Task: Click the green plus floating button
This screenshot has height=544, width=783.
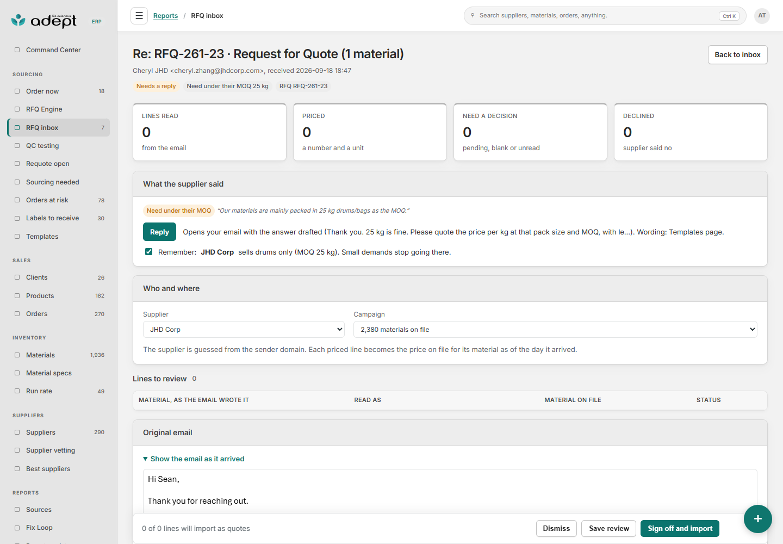Action: (758, 519)
